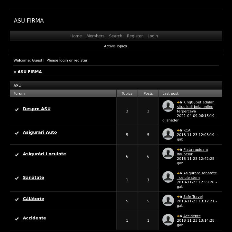The image size is (232, 232).
Task: Click the status icon beside Asigurări Auto
Action: [x=17, y=133]
